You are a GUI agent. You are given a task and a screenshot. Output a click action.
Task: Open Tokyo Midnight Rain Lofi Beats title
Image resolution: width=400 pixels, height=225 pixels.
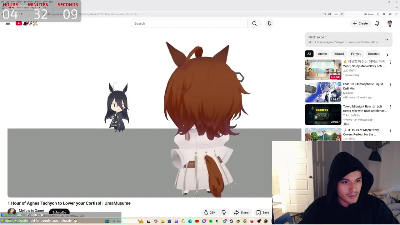pyautogui.click(x=365, y=108)
